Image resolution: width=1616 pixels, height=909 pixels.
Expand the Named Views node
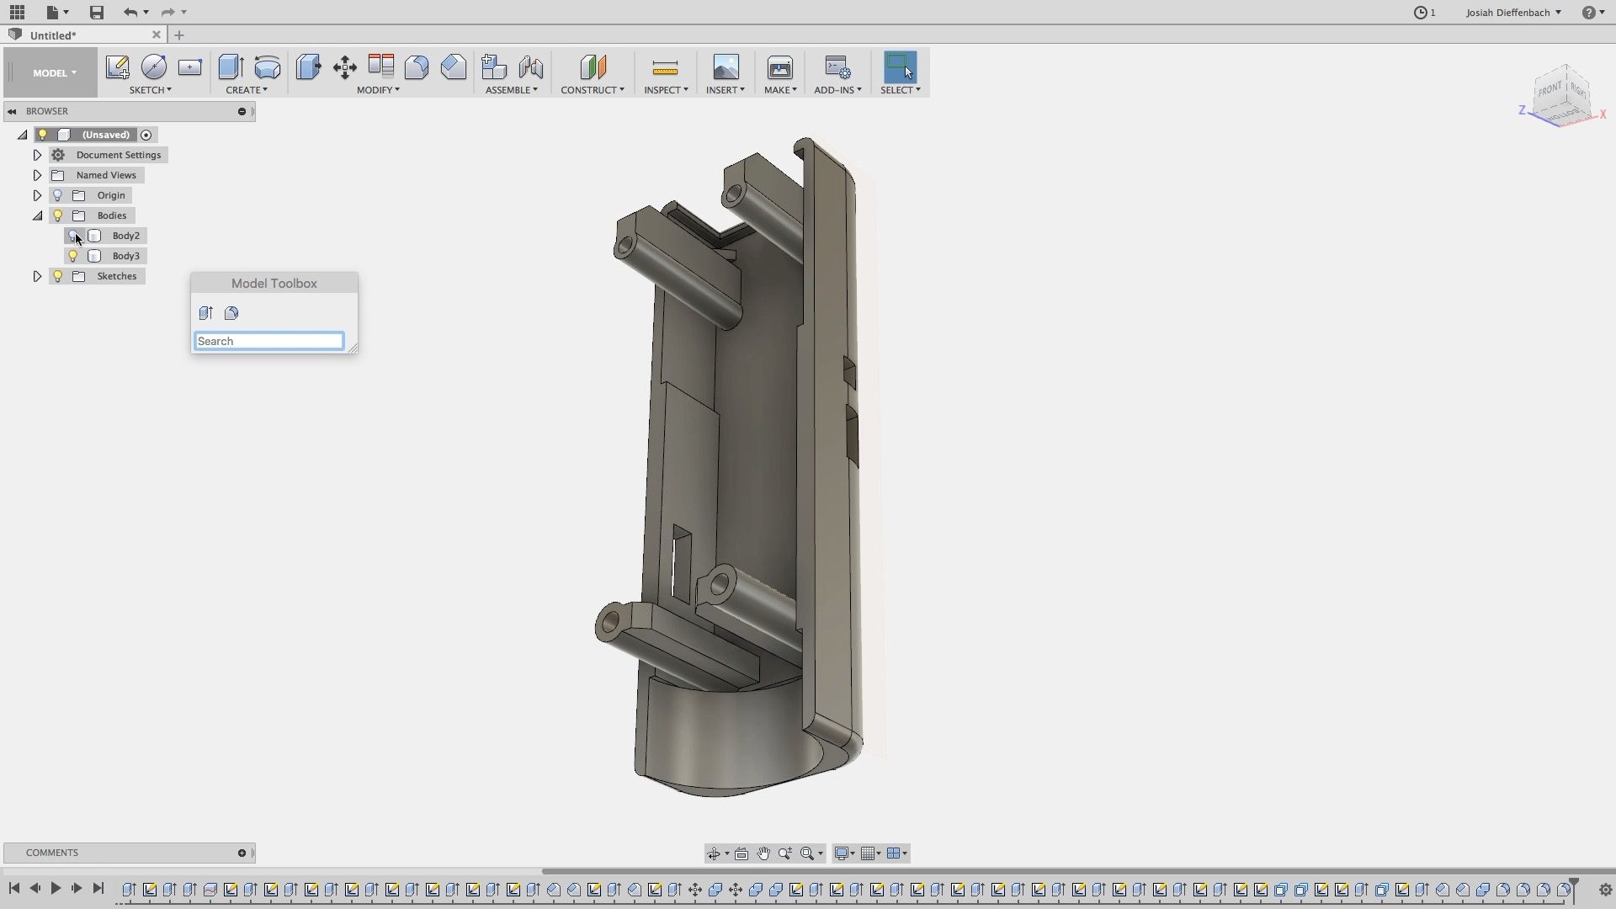point(37,175)
